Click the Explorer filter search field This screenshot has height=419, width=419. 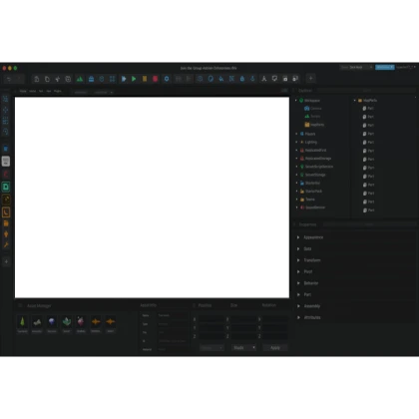pos(366,91)
